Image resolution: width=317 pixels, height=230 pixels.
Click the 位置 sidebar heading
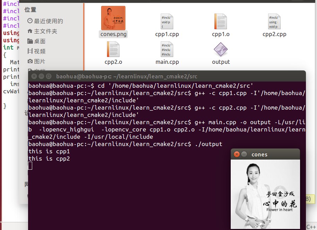(x=30, y=9)
